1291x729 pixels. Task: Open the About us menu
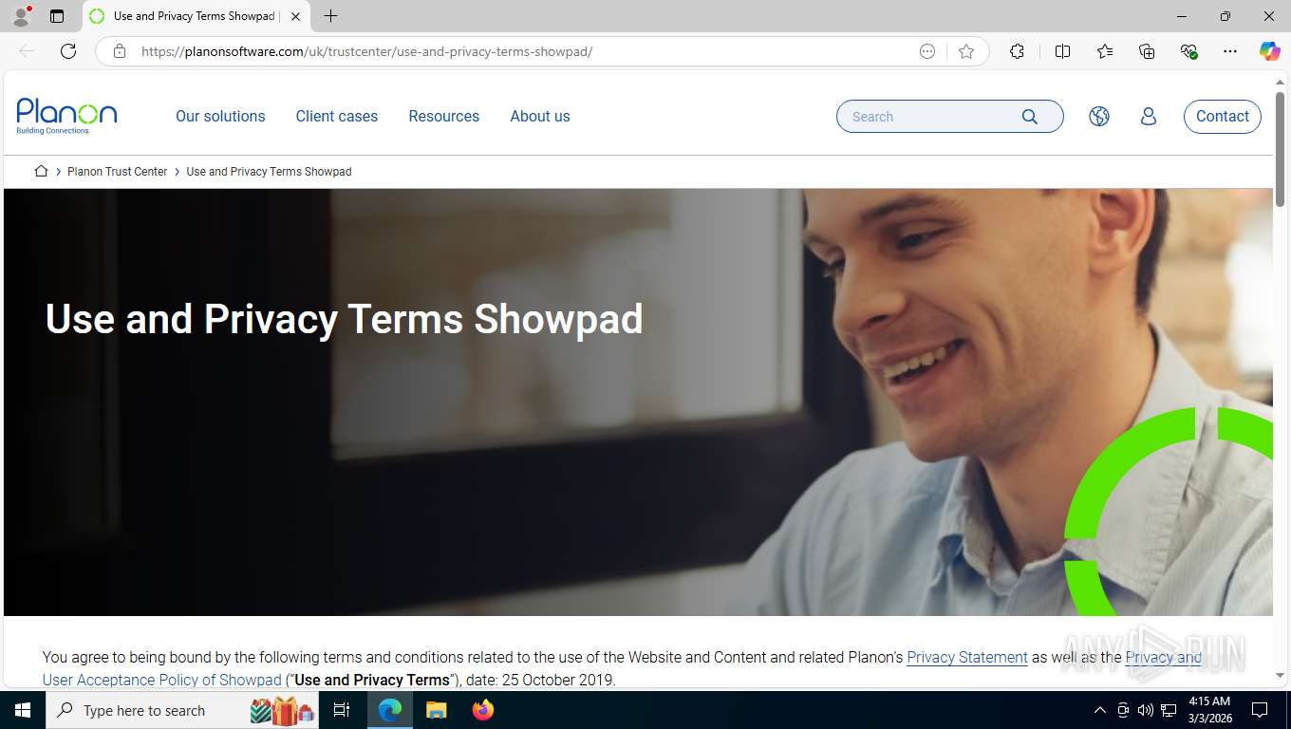pos(540,116)
